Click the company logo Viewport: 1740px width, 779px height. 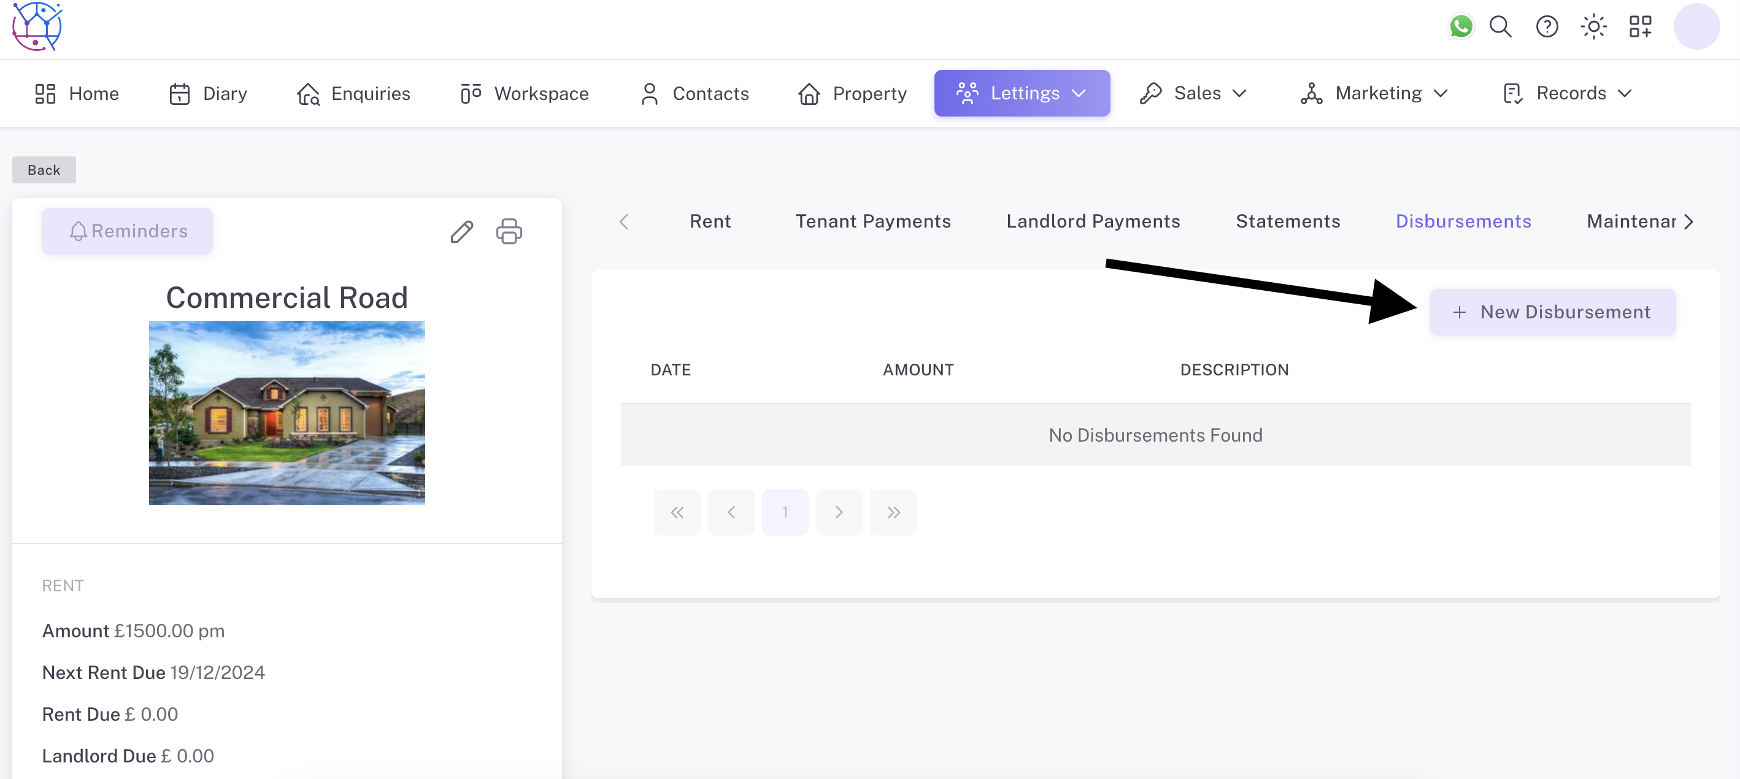pyautogui.click(x=37, y=26)
